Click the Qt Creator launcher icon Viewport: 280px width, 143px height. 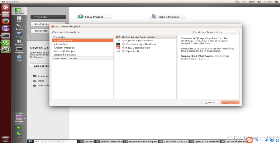6,43
